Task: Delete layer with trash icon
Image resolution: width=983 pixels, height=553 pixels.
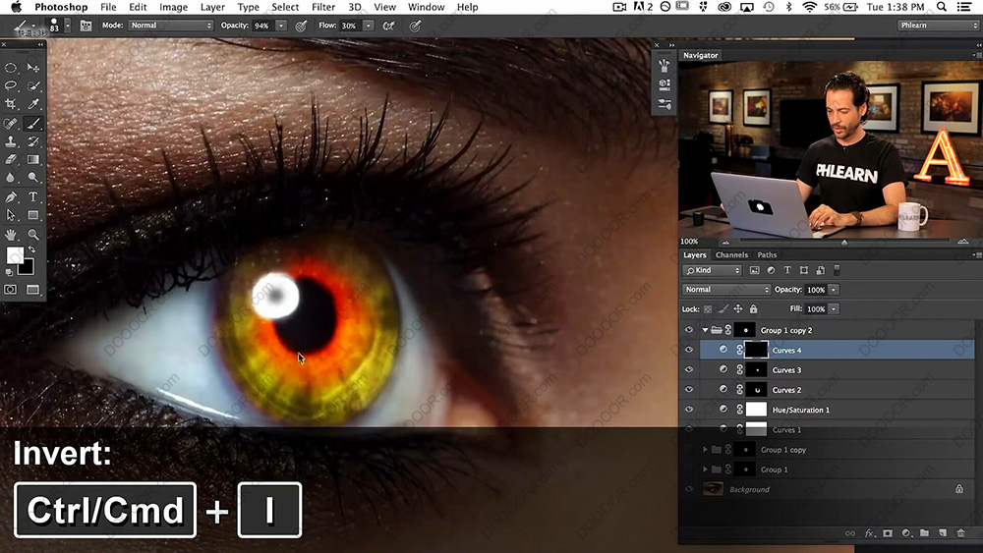Action: 961,533
